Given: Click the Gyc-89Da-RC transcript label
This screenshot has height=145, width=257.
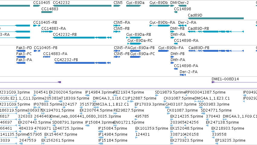Looking at the screenshot, I should click(x=140, y=41).
